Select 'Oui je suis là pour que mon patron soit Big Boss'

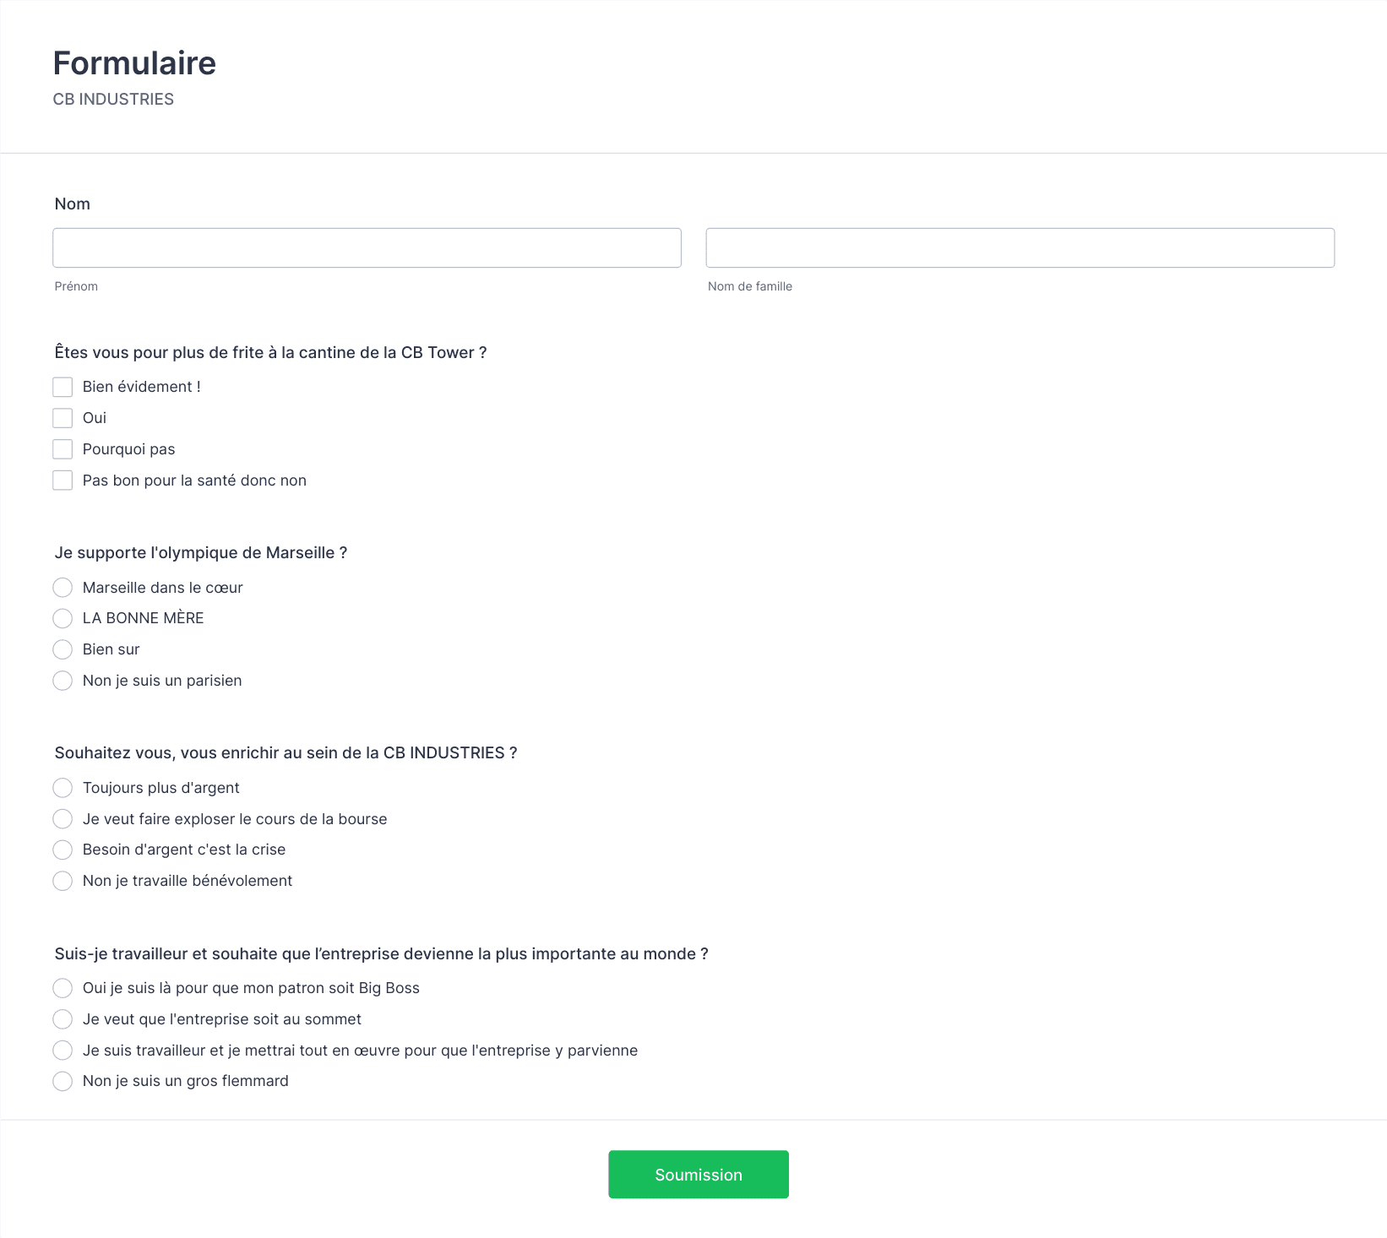pyautogui.click(x=63, y=988)
